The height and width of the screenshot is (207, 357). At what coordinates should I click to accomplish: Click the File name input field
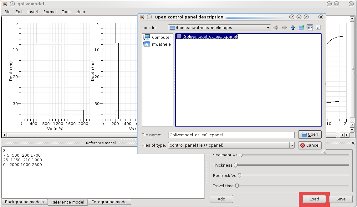[231, 135]
